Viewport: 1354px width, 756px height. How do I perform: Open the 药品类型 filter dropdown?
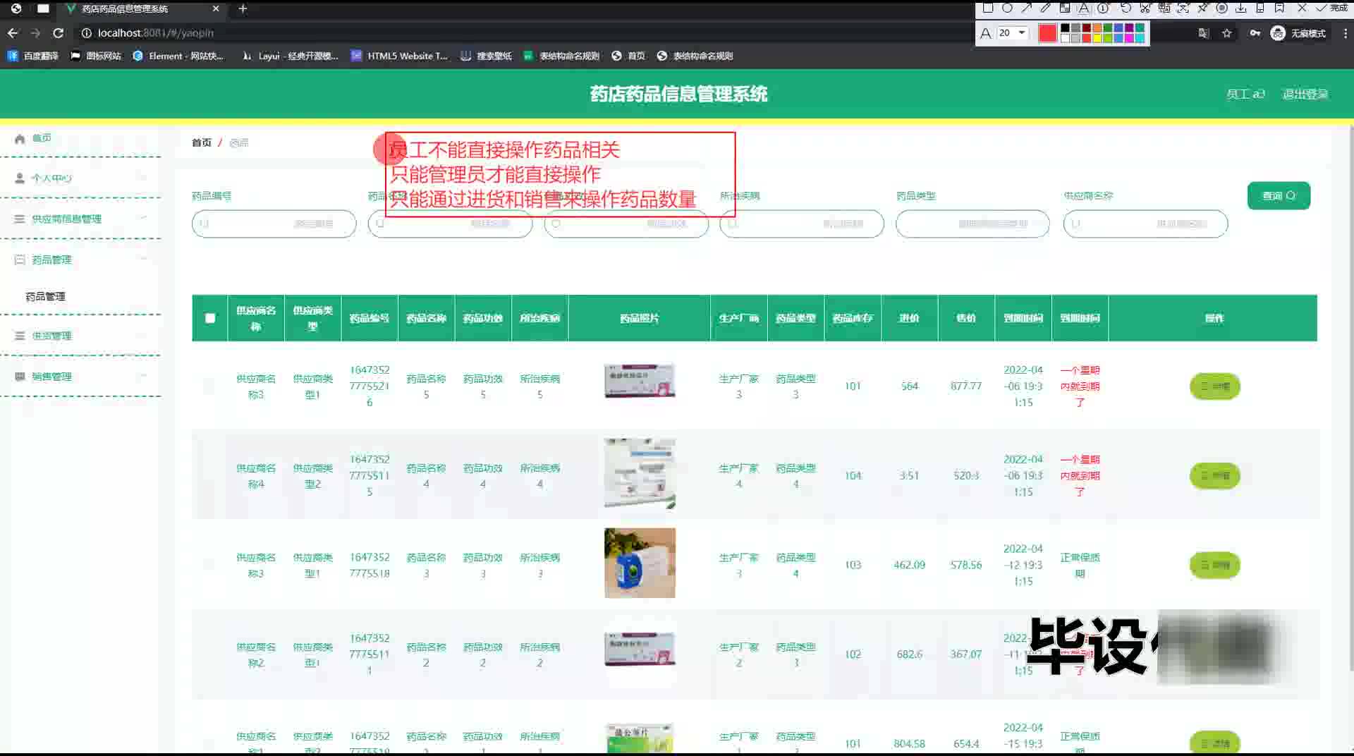972,224
